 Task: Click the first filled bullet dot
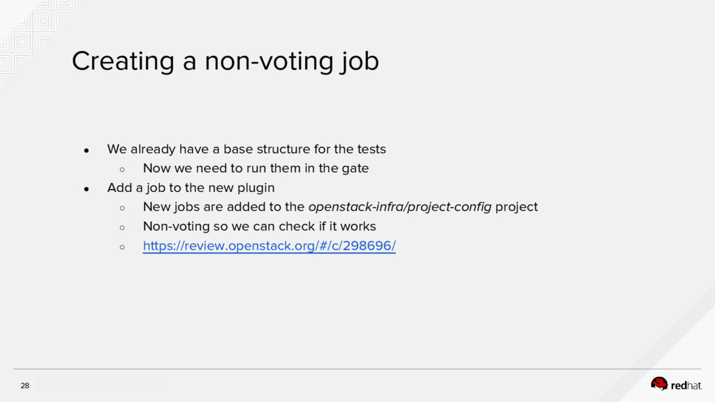tap(87, 149)
